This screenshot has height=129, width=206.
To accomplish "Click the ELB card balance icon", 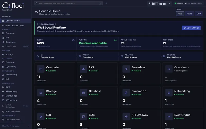I will [41, 117].
